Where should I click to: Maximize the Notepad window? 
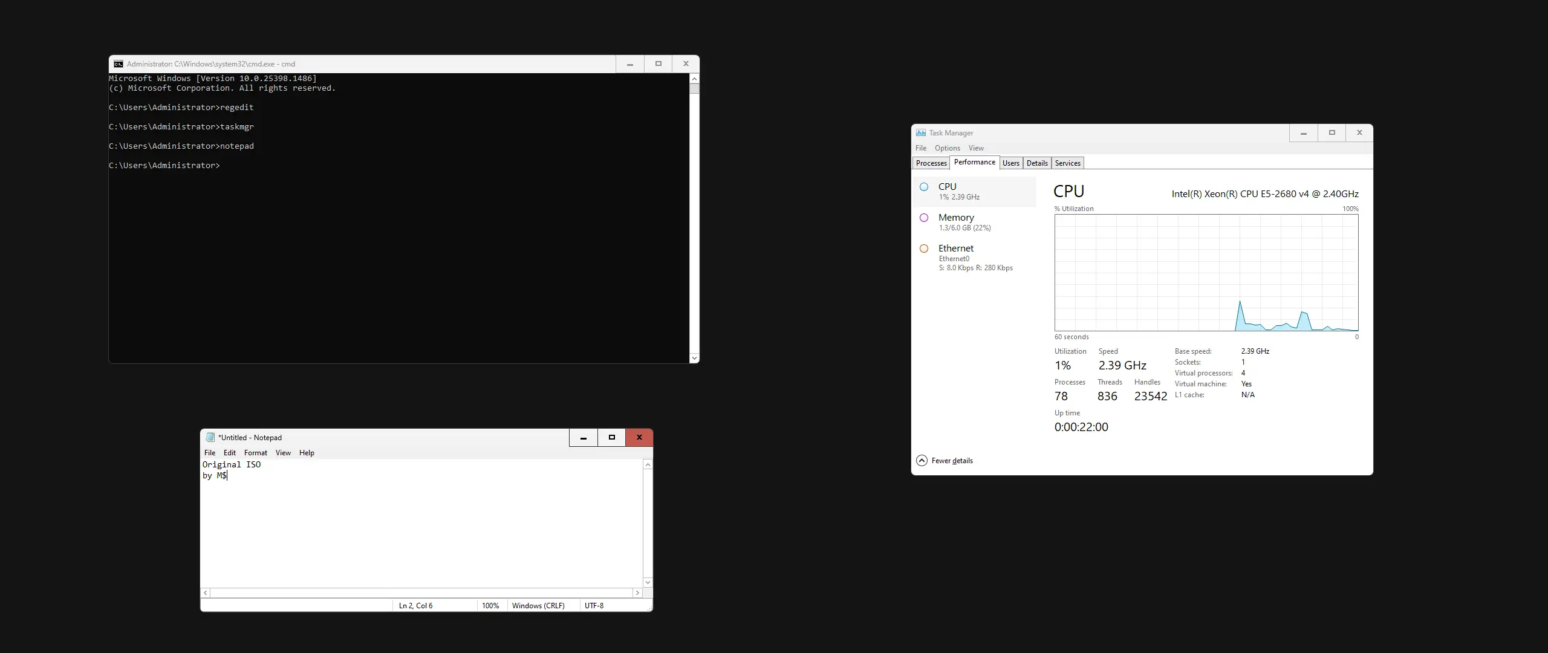611,437
